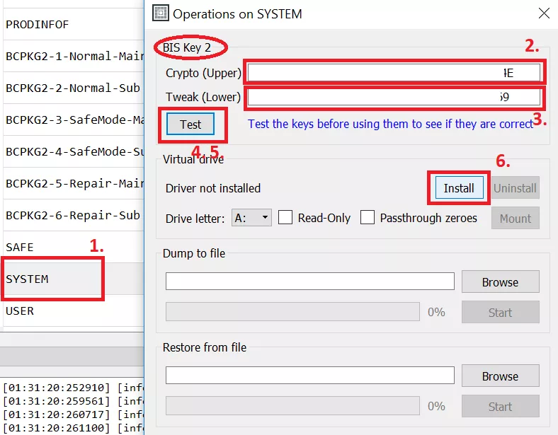Open the Drive letter dropdown
This screenshot has width=558, height=435.
tap(251, 218)
